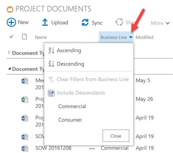Open the SOW 20161208 document link
The width and height of the screenshot is (173, 153).
click(53, 148)
